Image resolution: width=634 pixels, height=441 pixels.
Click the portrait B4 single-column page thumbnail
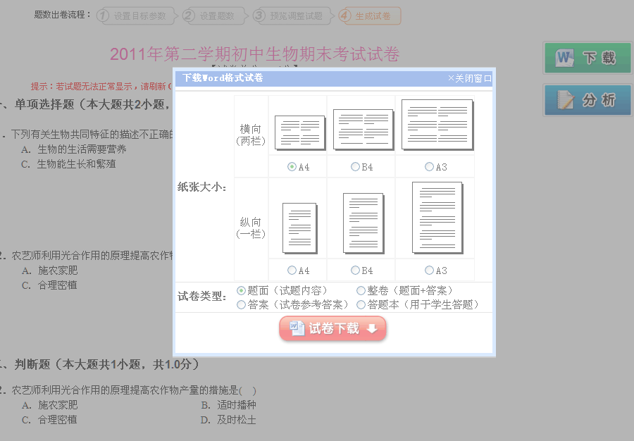click(x=363, y=224)
